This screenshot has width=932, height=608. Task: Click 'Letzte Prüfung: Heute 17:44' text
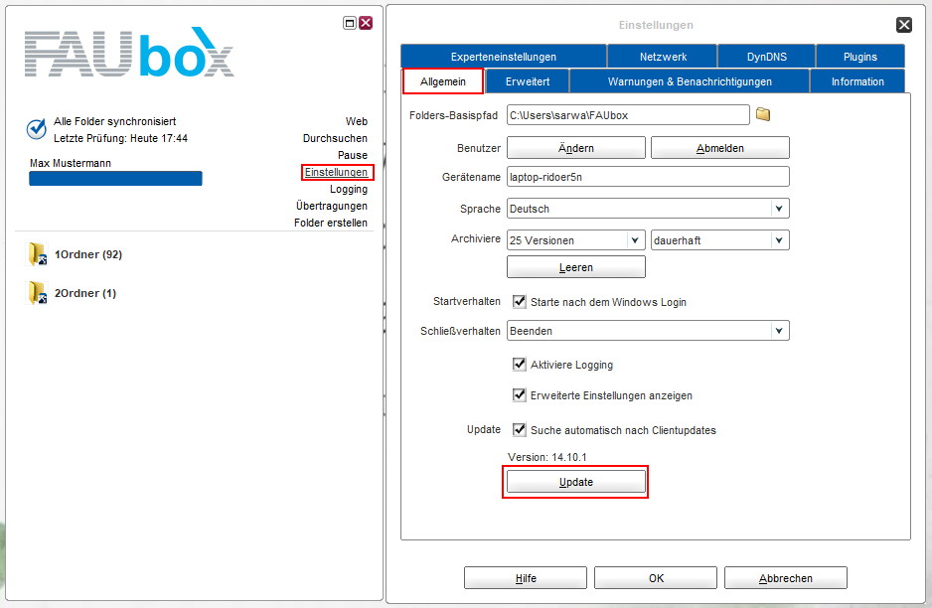click(120, 138)
